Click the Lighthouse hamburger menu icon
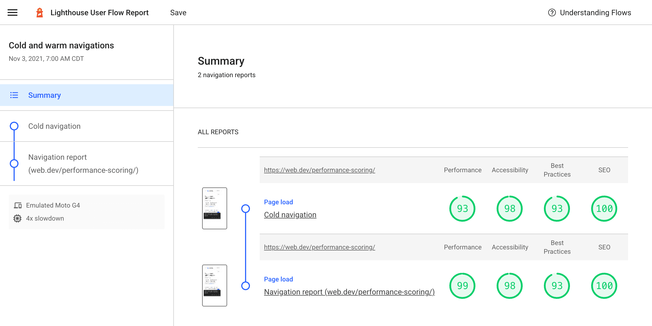 [12, 12]
